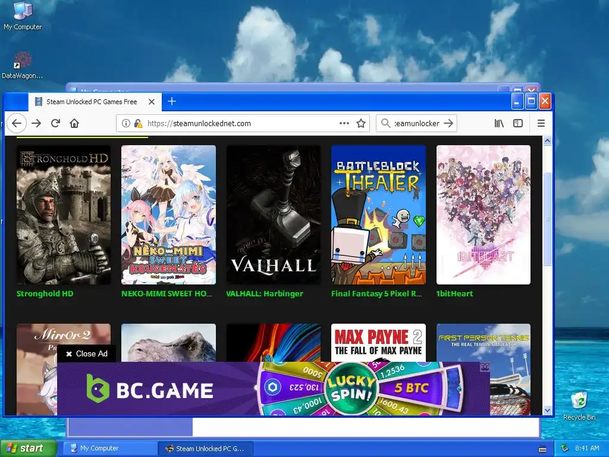Viewport: 609px width, 457px height.
Task: Select the Steam Unlocked PC G... taskbar button
Action: (206, 449)
